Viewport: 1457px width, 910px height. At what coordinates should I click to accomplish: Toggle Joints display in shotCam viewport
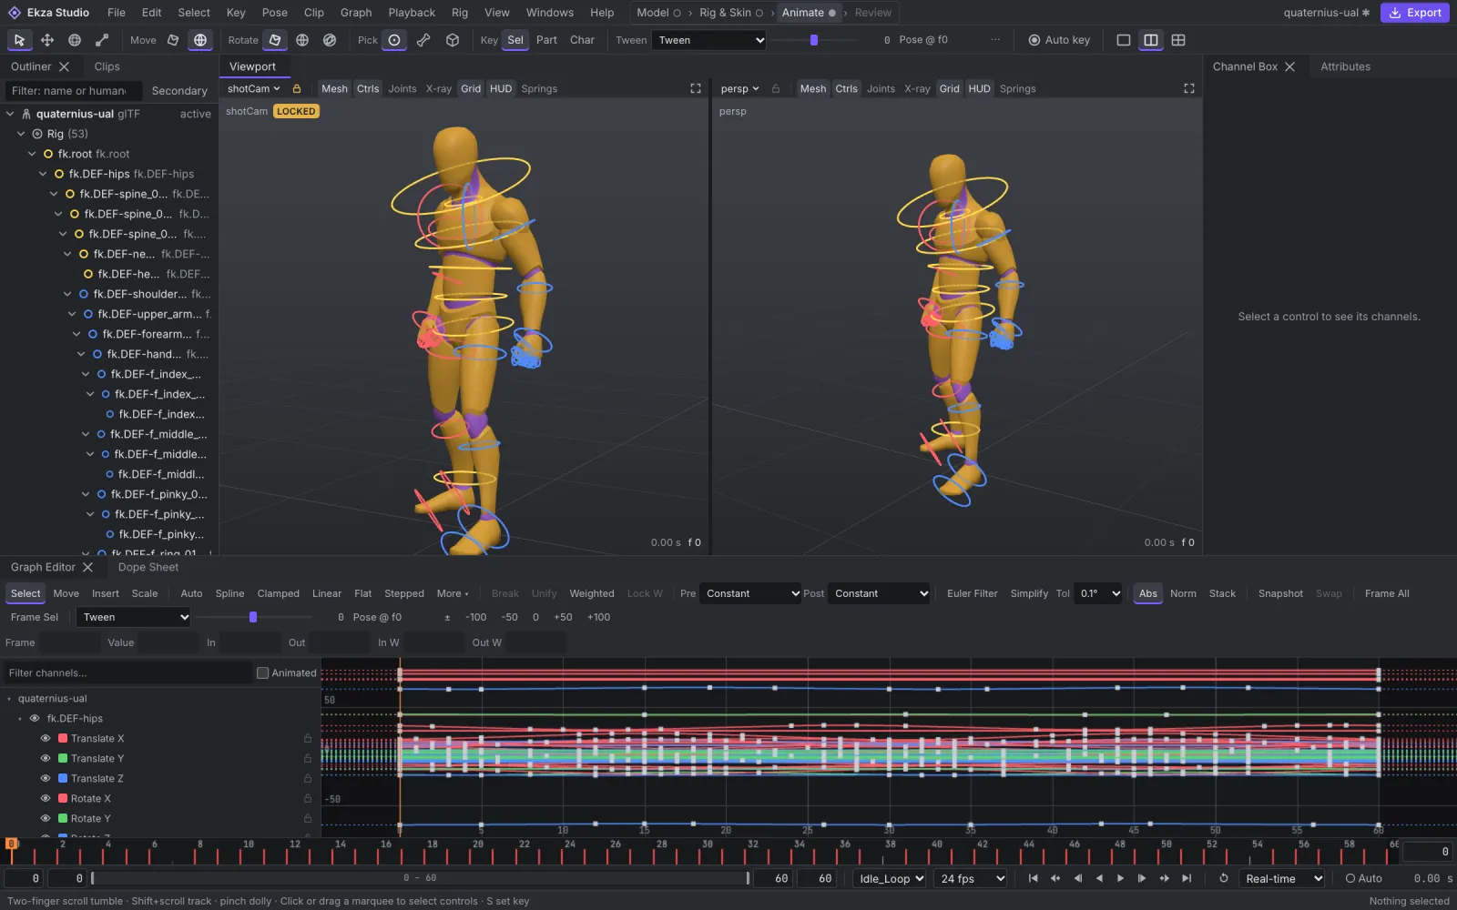[402, 88]
